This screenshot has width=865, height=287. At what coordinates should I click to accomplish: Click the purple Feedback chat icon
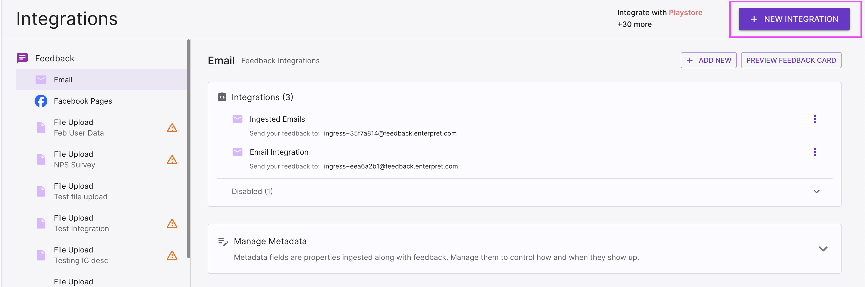coord(23,58)
